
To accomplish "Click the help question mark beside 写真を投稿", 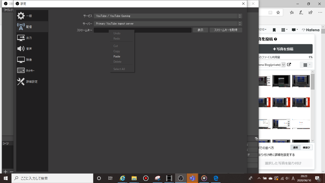I will click(275, 39).
